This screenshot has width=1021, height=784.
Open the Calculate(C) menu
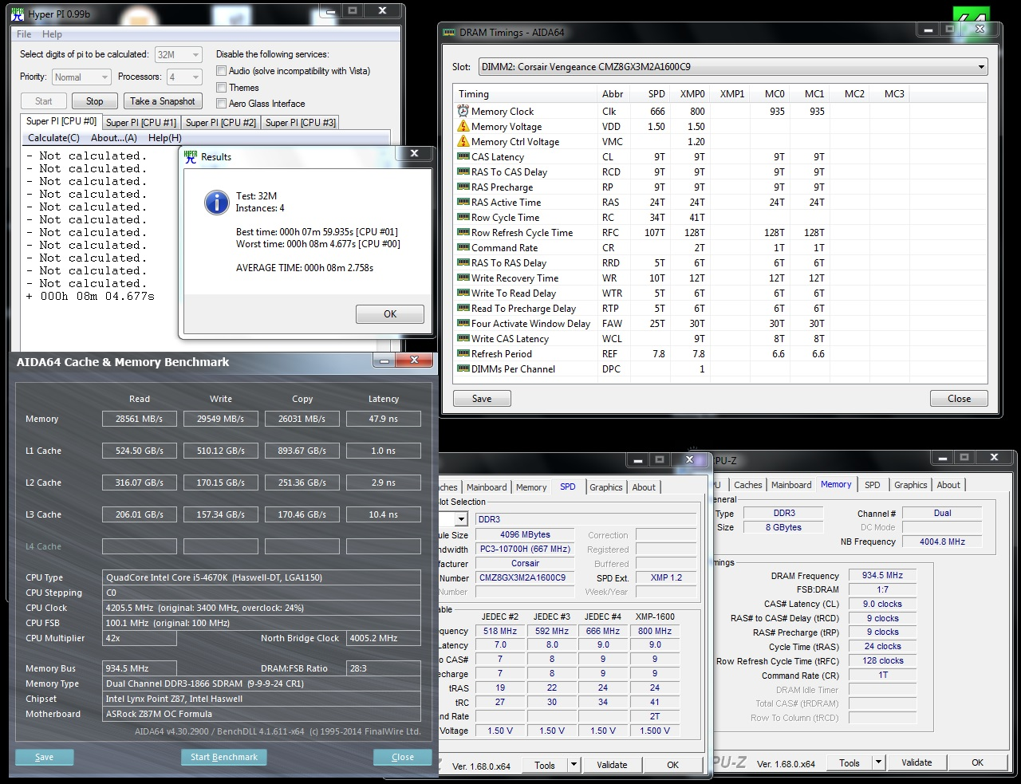pos(53,138)
